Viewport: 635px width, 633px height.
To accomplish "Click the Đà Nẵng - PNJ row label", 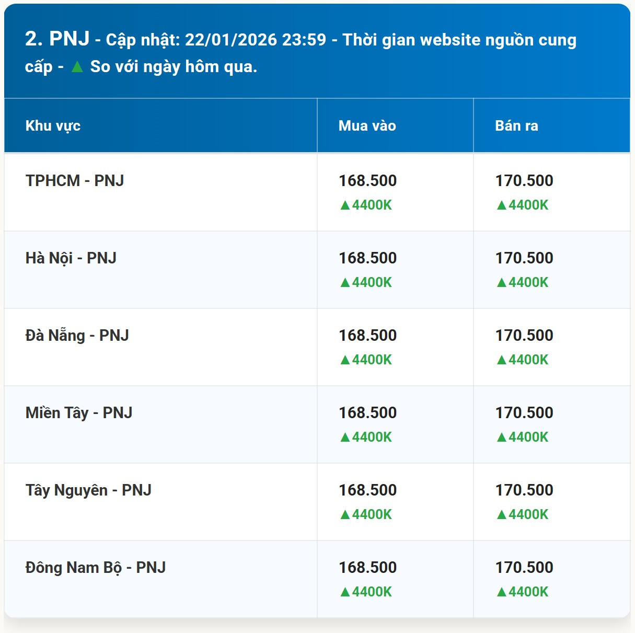I will coord(77,335).
